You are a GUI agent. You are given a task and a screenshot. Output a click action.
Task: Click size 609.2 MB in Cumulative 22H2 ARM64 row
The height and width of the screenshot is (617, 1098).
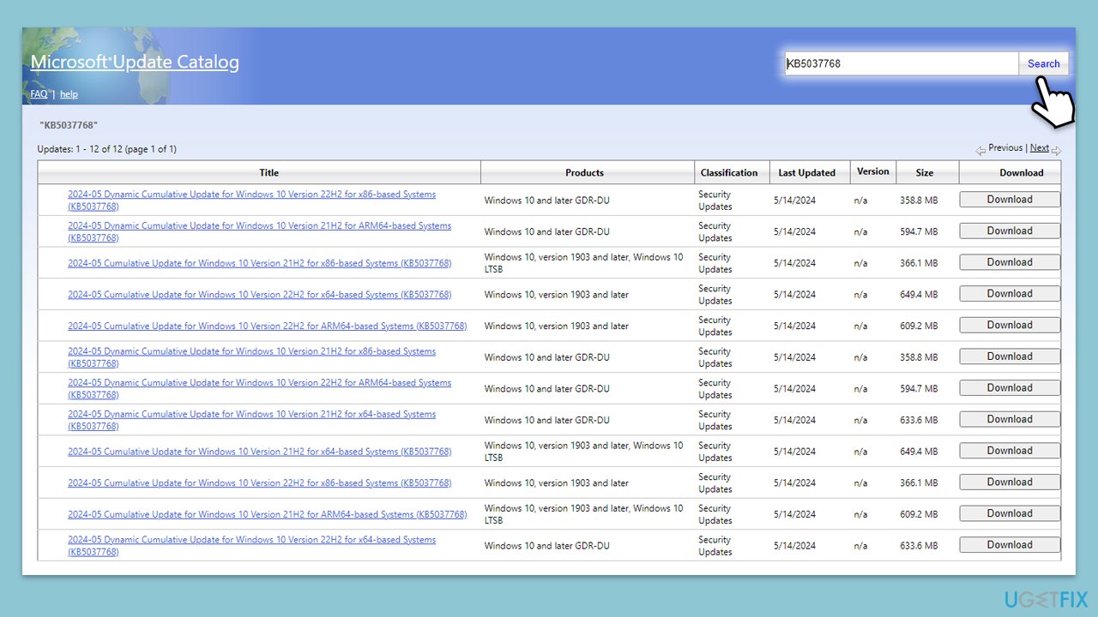click(x=919, y=326)
